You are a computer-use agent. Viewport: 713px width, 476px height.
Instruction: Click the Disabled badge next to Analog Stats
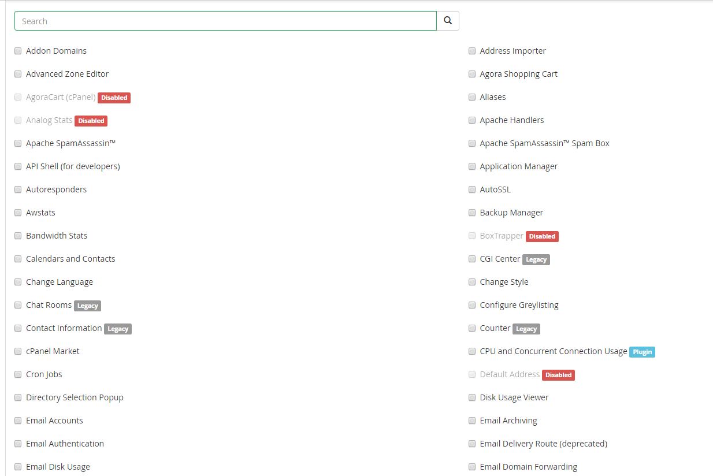(91, 121)
